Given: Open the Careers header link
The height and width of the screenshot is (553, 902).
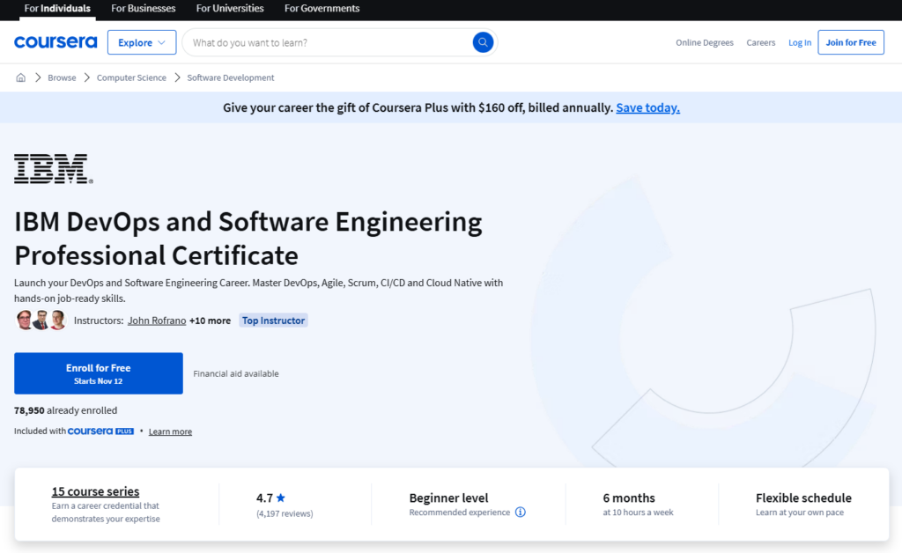Looking at the screenshot, I should (760, 42).
